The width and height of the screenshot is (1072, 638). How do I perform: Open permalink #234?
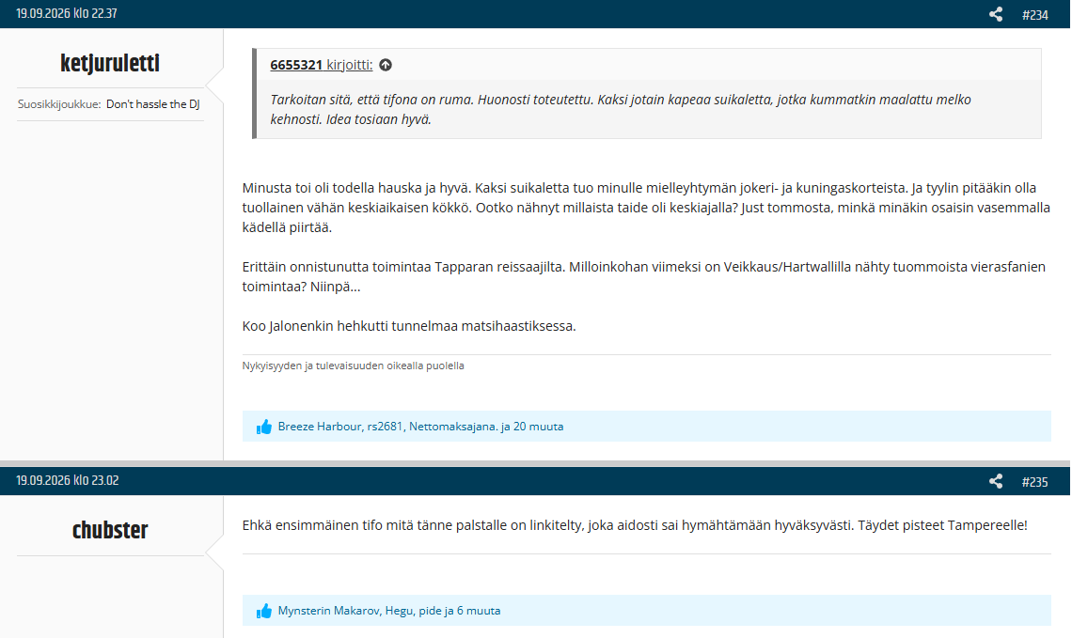(x=1035, y=15)
